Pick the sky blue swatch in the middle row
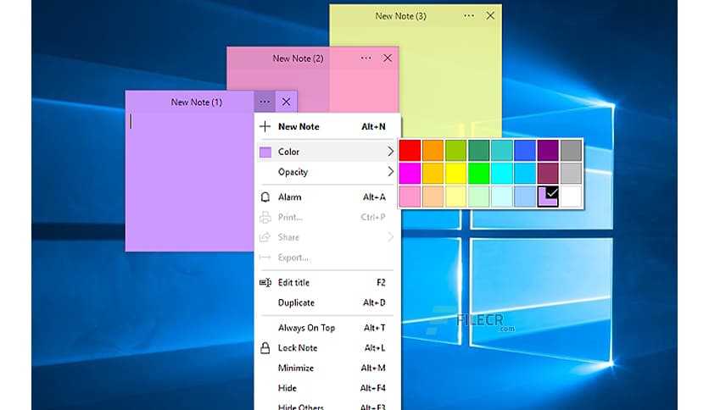This screenshot has width=709, height=410. click(x=525, y=174)
